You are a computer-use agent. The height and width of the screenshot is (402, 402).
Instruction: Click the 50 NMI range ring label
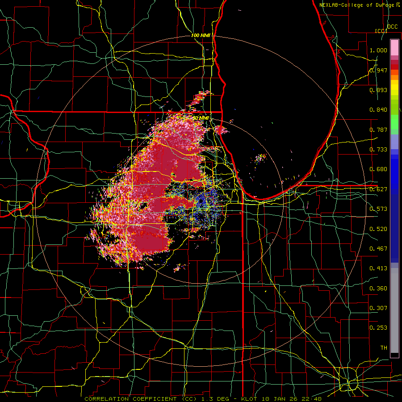pyautogui.click(x=201, y=118)
